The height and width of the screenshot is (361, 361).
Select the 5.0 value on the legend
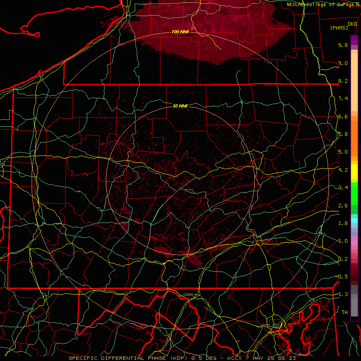(x=343, y=152)
